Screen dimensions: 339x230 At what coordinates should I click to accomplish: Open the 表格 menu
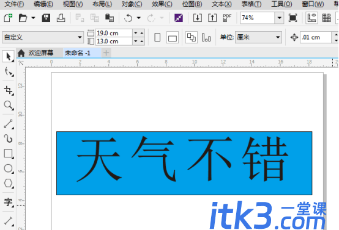pyautogui.click(x=251, y=4)
